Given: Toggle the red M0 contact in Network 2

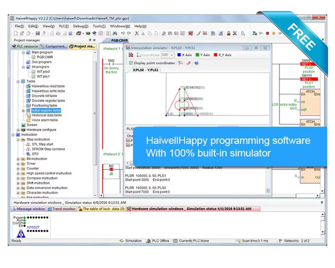Looking at the screenshot, I should coord(111,169).
